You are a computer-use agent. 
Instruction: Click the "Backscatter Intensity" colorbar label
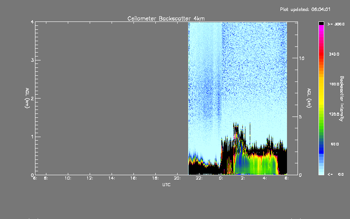pyautogui.click(x=342, y=99)
